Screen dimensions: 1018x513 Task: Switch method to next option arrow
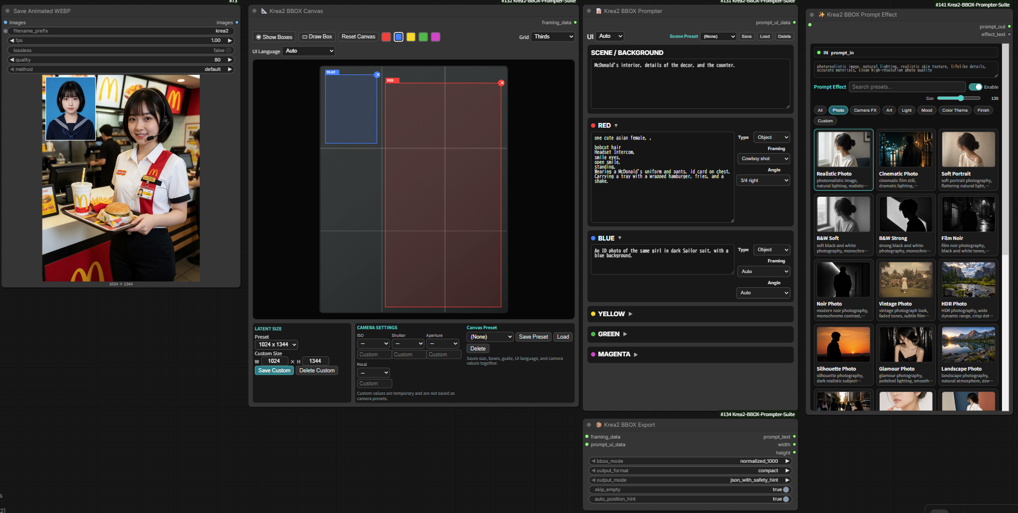230,69
